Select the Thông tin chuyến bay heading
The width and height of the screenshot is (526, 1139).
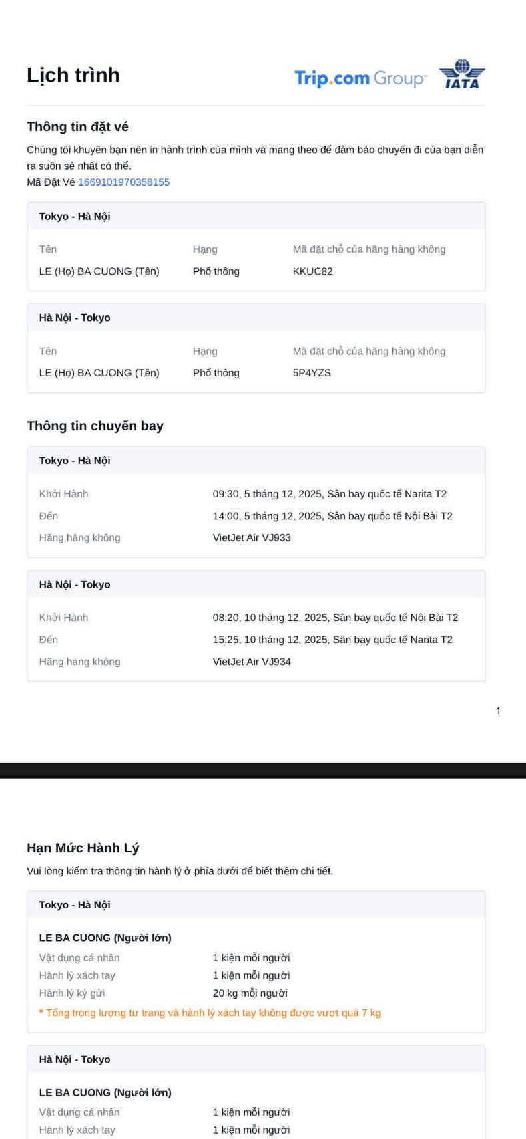95,426
